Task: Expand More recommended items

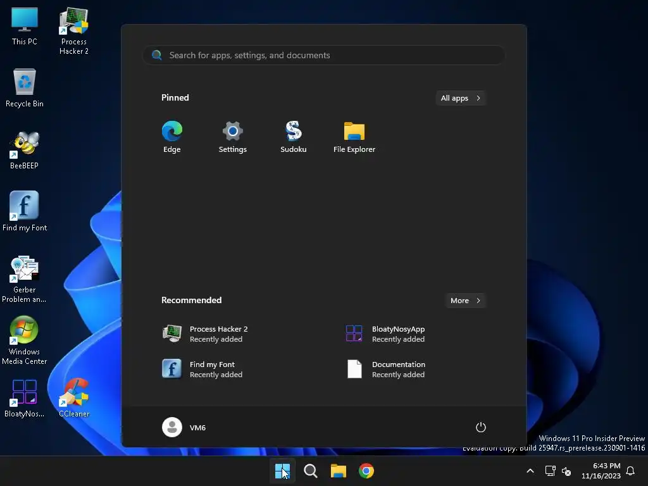Action: tap(465, 301)
